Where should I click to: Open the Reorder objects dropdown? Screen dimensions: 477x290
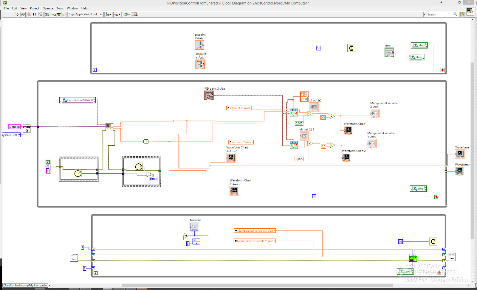click(x=127, y=14)
